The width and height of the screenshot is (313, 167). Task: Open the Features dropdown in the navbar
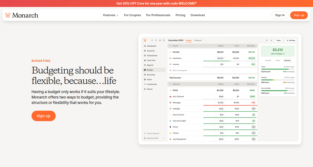(x=111, y=15)
